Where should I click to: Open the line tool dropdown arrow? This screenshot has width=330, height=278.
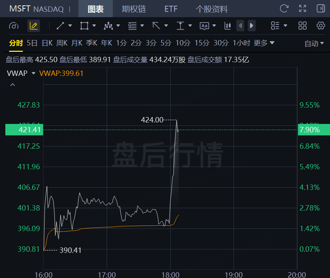pyautogui.click(x=70, y=26)
